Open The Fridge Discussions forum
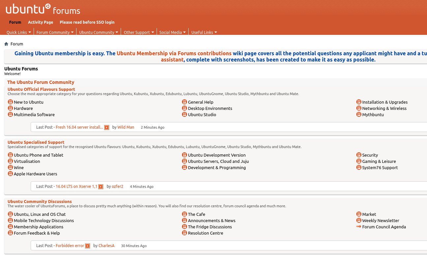Screen dimensions: 427x255 point(210,227)
